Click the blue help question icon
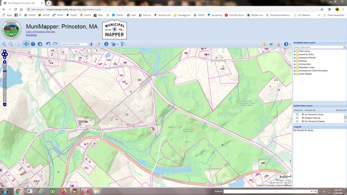The image size is (347, 195). tap(286, 44)
